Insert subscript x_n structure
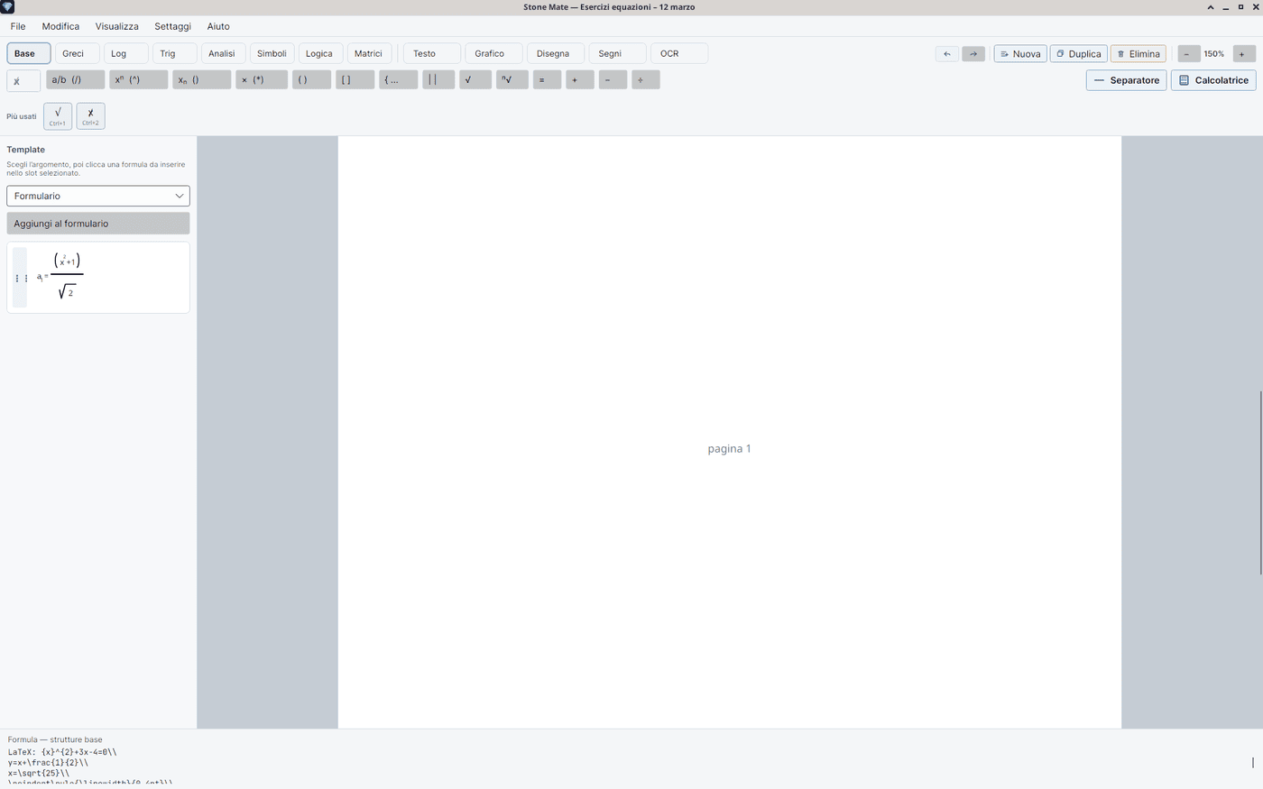The image size is (1263, 789). 202,80
